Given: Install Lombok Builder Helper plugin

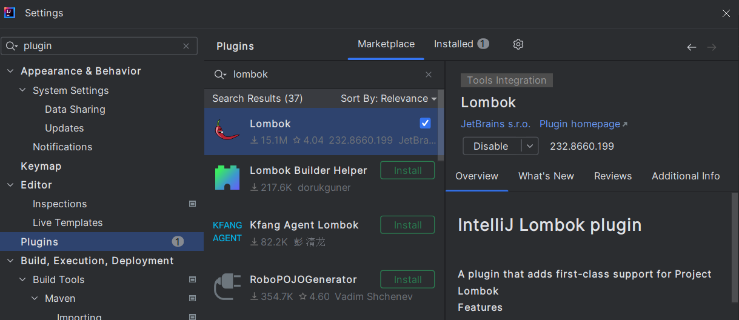Looking at the screenshot, I should click(x=407, y=170).
